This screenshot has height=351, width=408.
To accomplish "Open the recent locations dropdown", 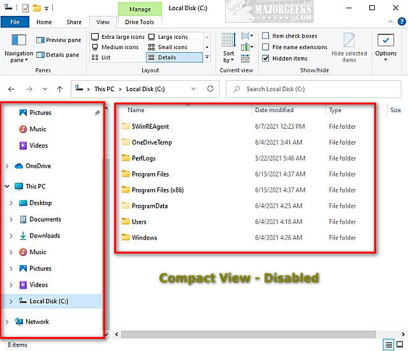I will pos(45,89).
